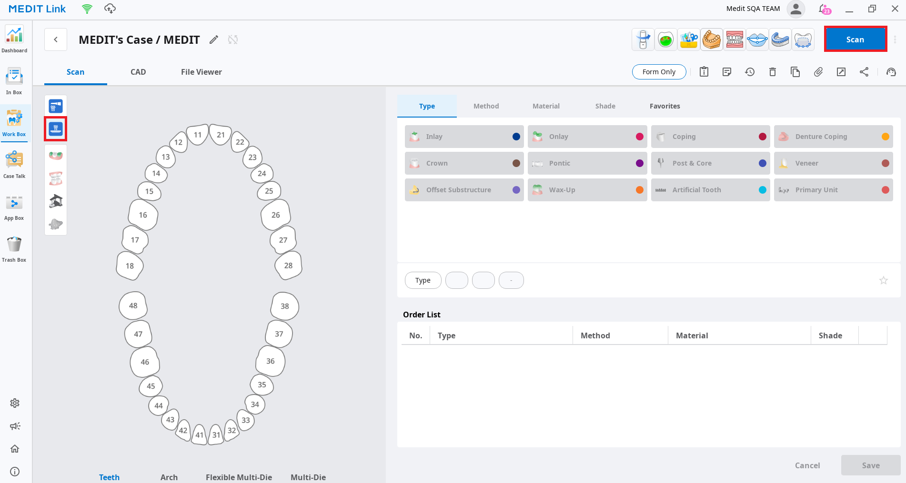Click the Onlay pink color dot
The width and height of the screenshot is (906, 483).
[640, 137]
